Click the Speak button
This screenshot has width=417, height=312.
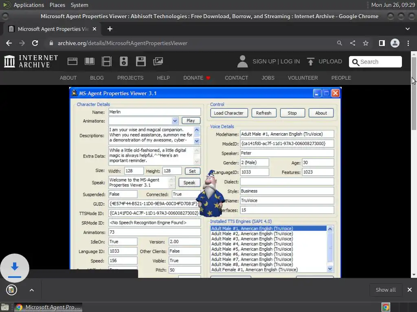coord(189,182)
